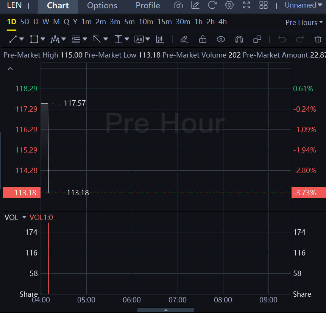The height and width of the screenshot is (313, 326).
Task: Open the VOL indicator dropdown arrow
Action: coord(24,217)
